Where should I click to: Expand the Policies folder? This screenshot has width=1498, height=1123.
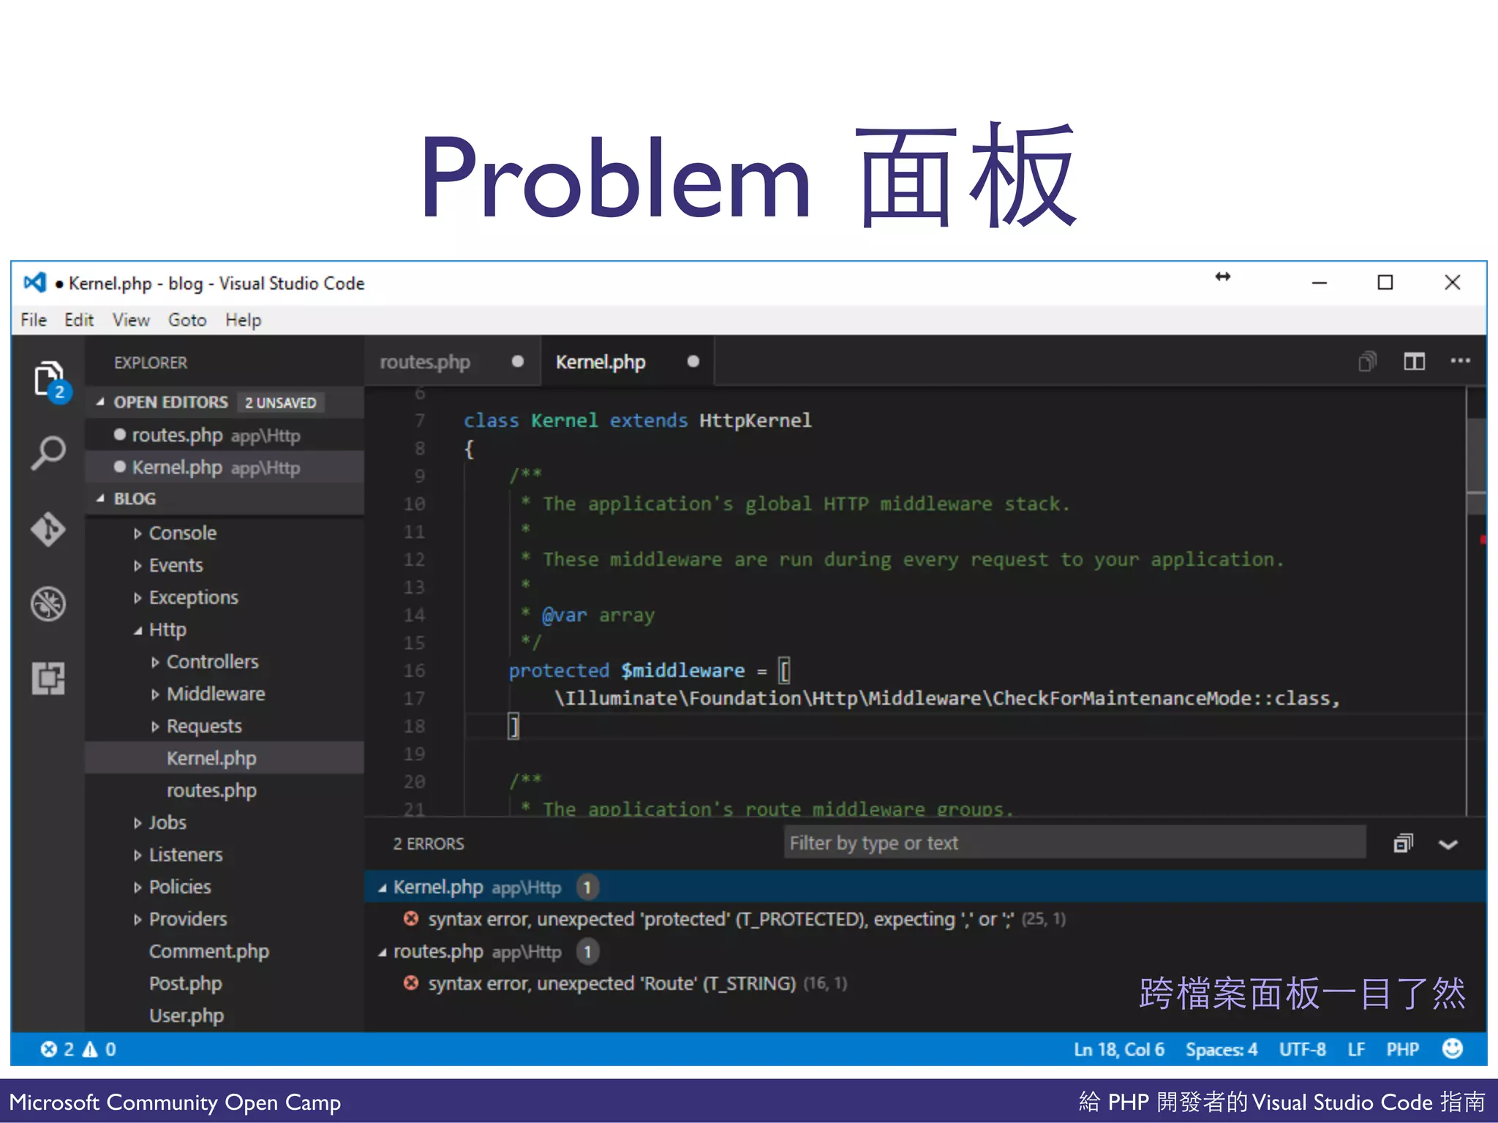tap(138, 888)
